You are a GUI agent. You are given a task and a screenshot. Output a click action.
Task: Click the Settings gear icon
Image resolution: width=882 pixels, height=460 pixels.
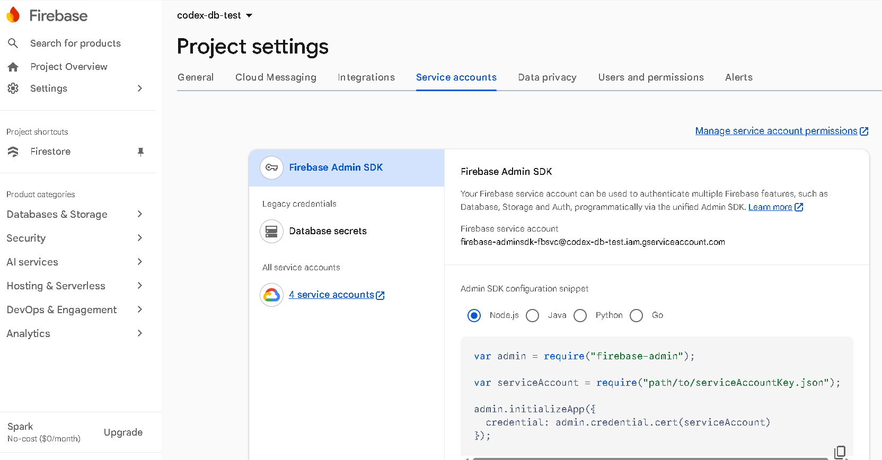click(x=13, y=89)
